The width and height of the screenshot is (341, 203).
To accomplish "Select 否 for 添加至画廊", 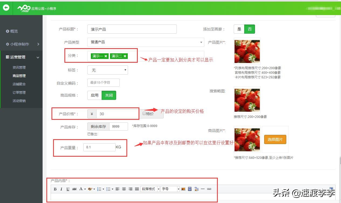I will pos(249,29).
